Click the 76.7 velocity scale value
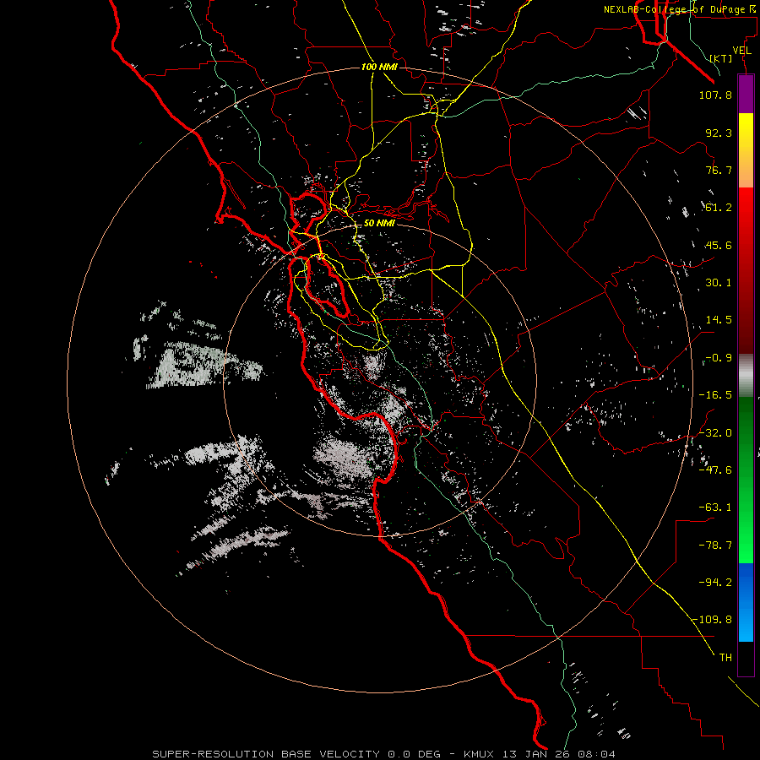Screen dimensions: 760x760 [719, 170]
